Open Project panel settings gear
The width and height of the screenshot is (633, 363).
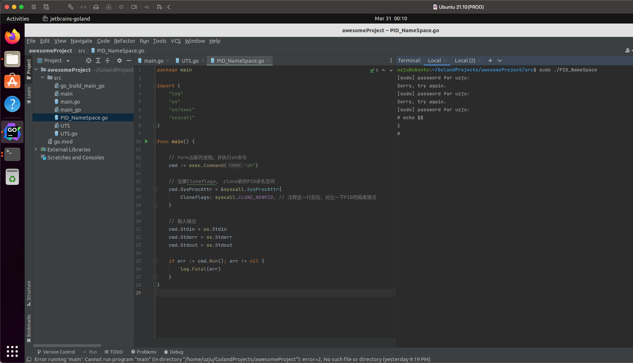120,61
